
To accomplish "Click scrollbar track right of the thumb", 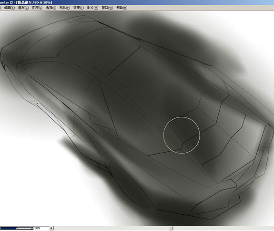I will point(223,228).
